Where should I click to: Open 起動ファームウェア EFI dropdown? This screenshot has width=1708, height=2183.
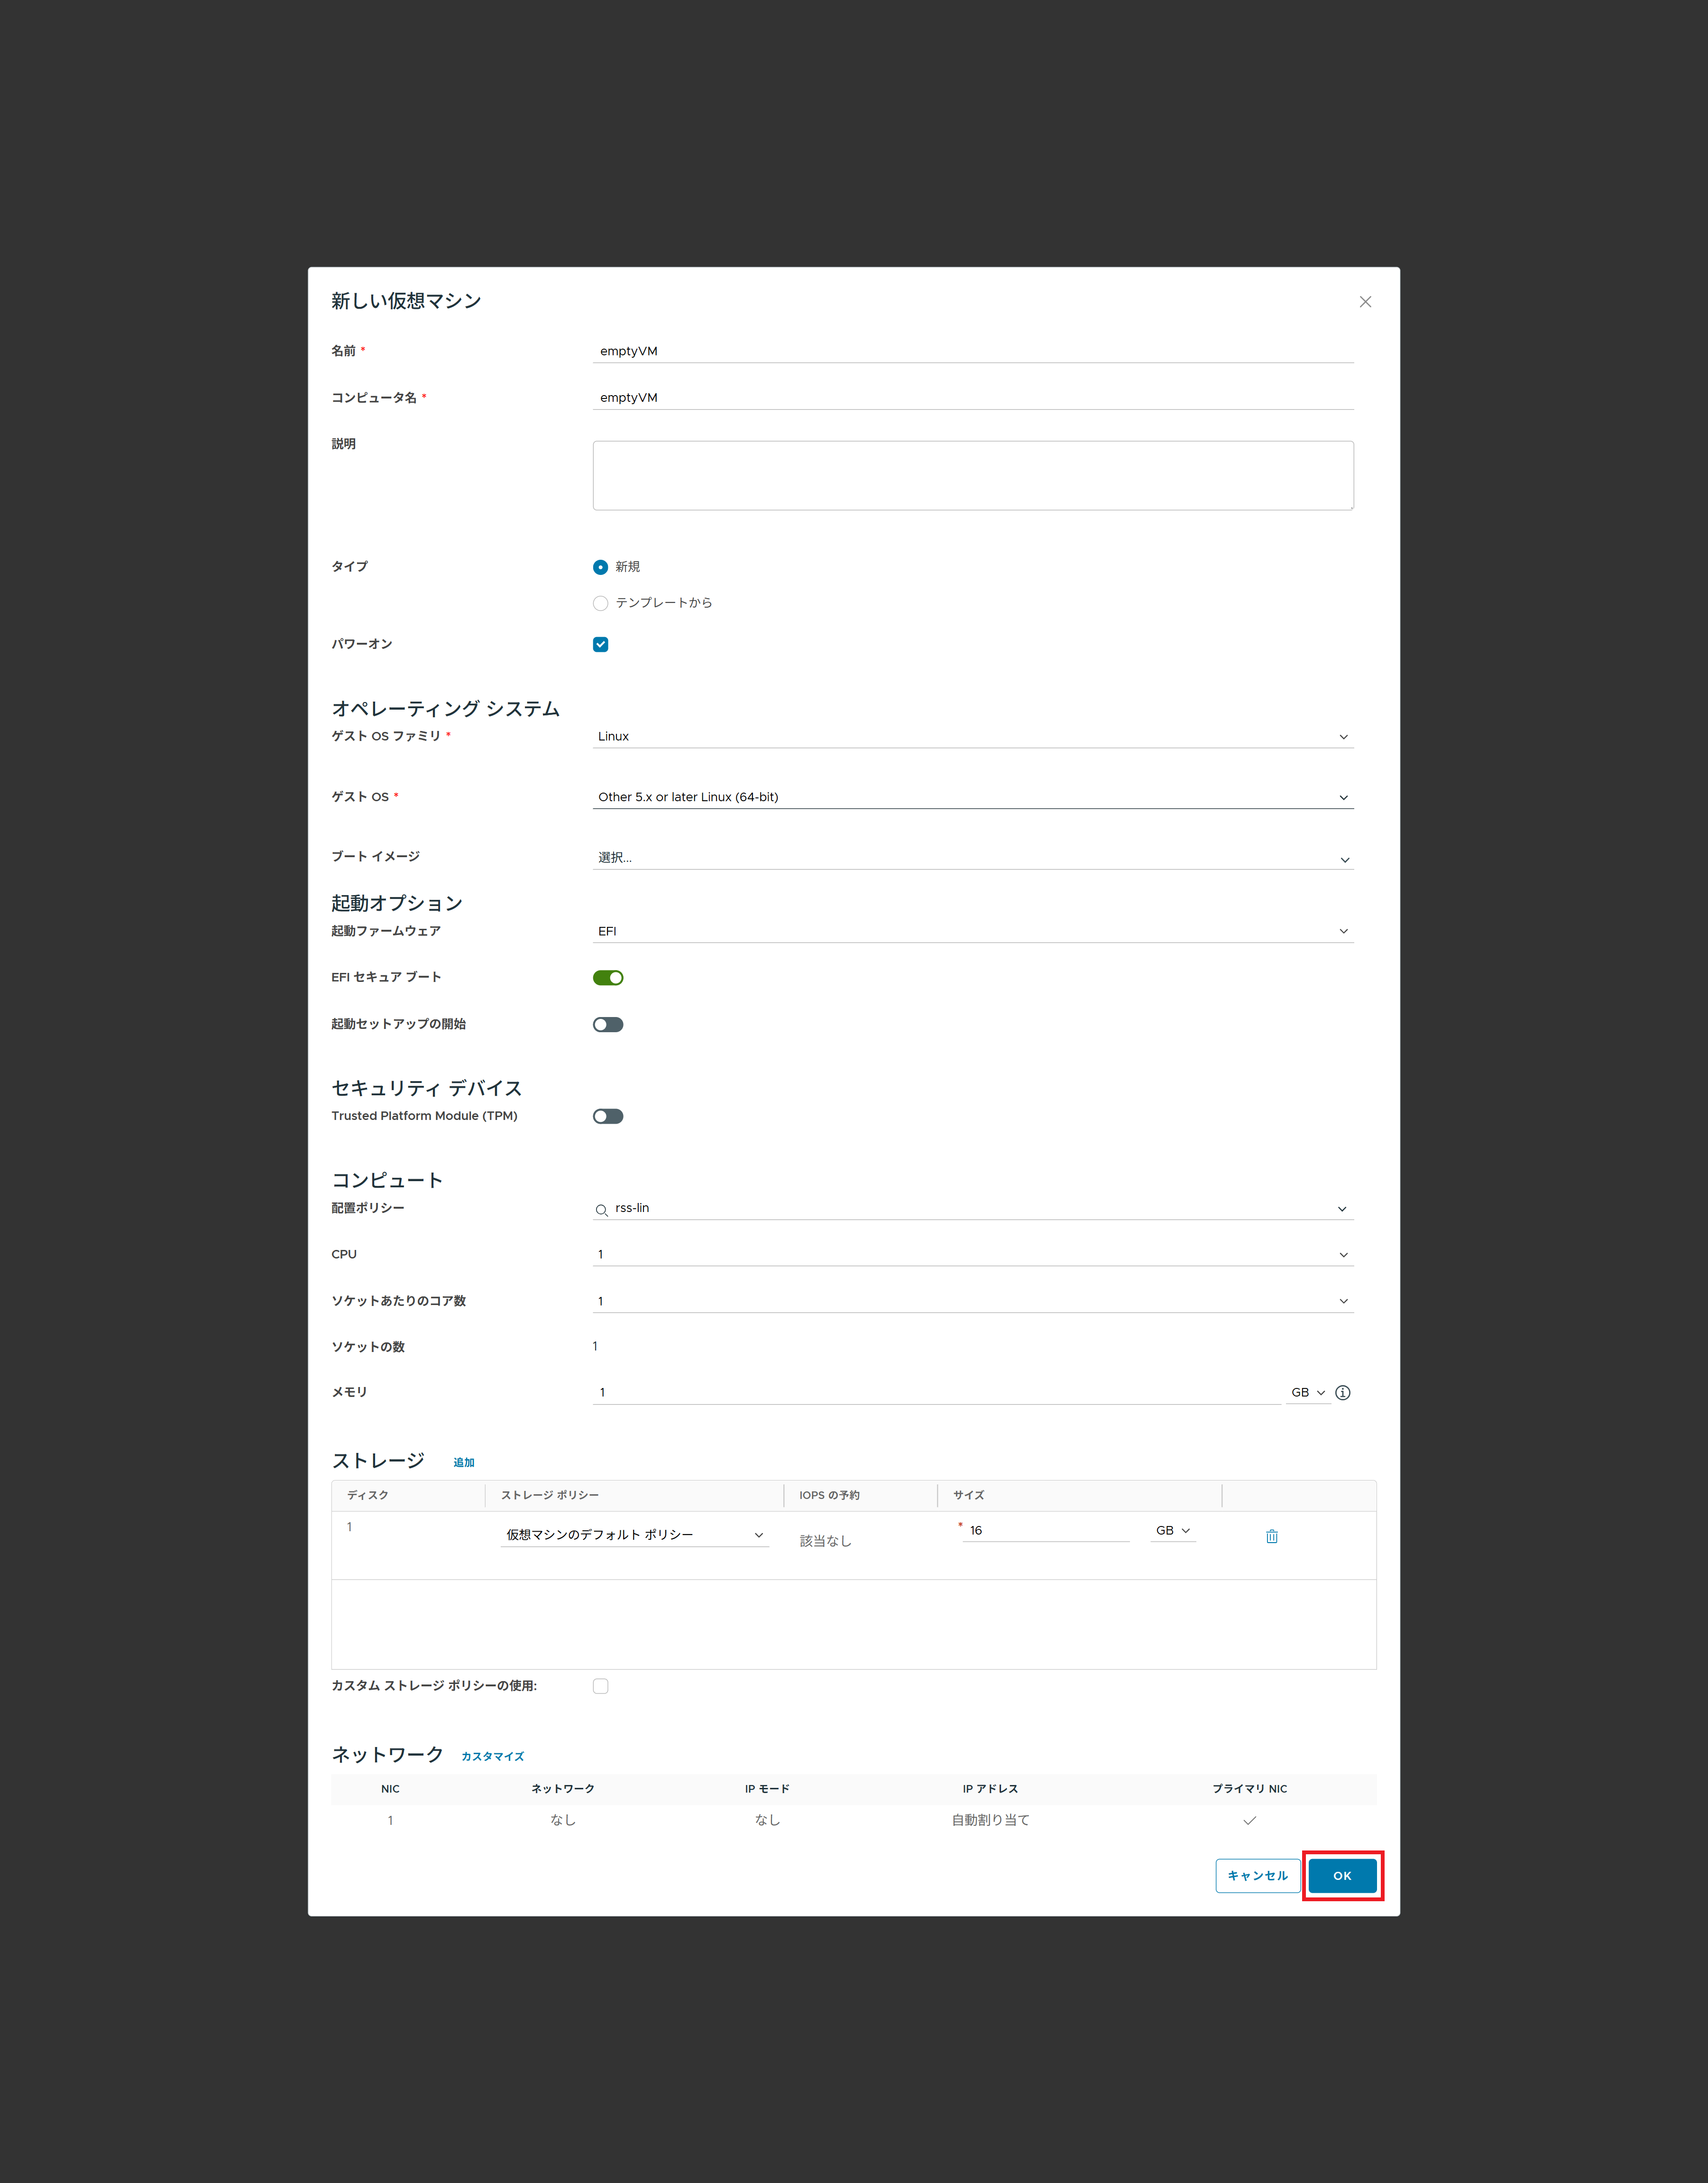click(x=972, y=932)
